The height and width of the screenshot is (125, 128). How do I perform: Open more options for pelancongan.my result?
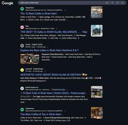tap(67, 90)
